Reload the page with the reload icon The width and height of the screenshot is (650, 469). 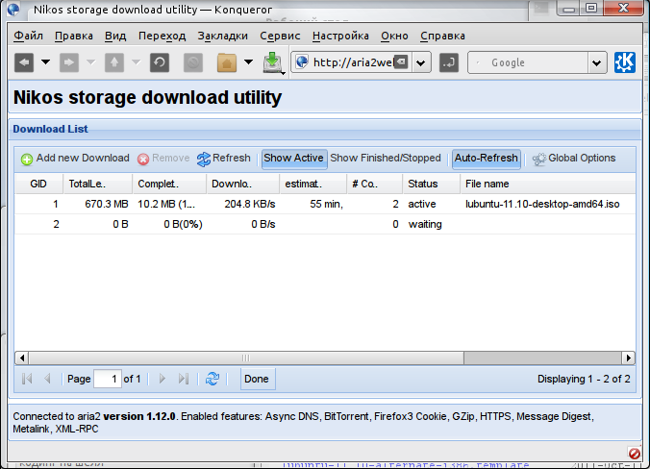click(160, 62)
